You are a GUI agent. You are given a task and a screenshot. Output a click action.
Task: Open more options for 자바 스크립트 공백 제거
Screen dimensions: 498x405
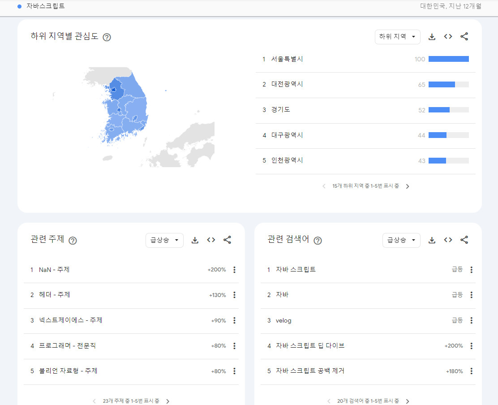click(x=471, y=371)
